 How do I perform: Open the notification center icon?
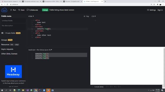(x=162, y=90)
